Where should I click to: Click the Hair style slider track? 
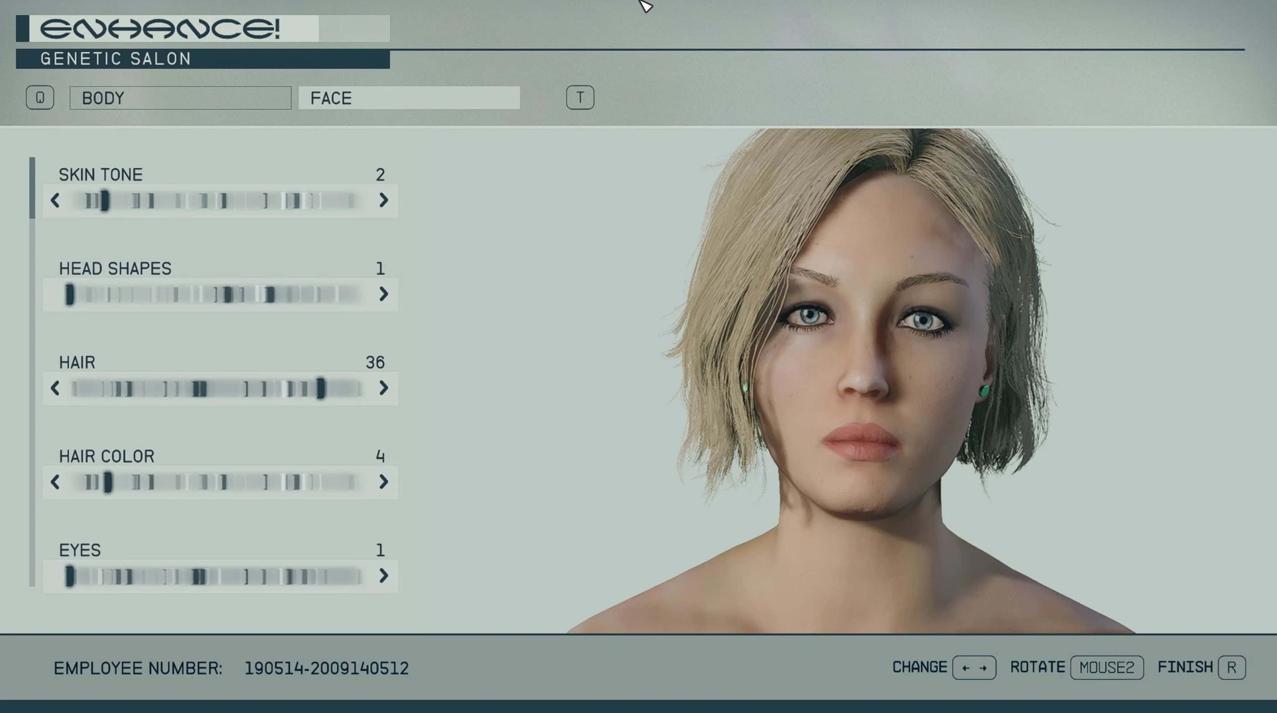[x=218, y=388]
